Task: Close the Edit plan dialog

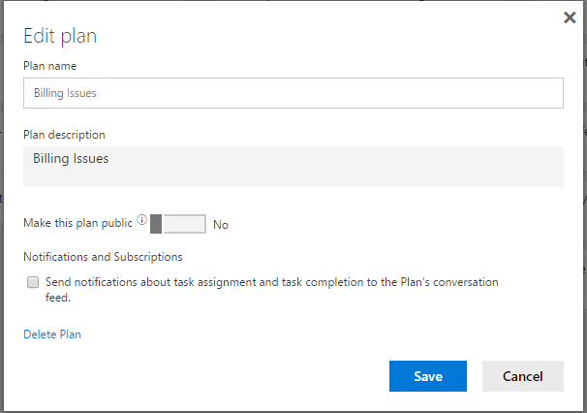Action: tap(570, 17)
